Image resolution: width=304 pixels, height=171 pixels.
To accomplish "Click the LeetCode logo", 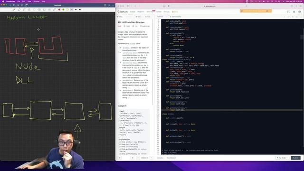I will (123, 12).
